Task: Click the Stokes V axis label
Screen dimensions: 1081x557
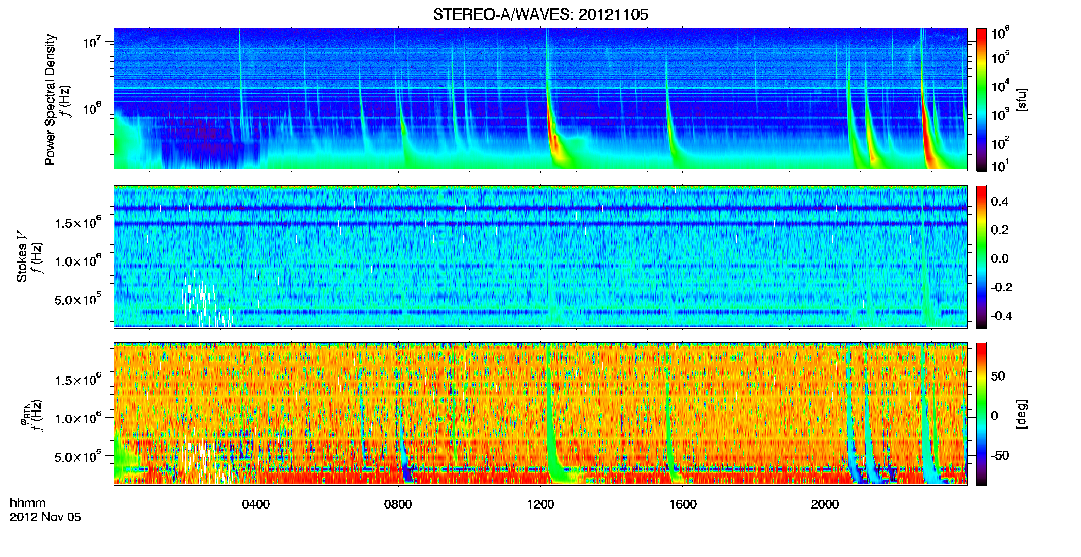Action: coord(22,256)
